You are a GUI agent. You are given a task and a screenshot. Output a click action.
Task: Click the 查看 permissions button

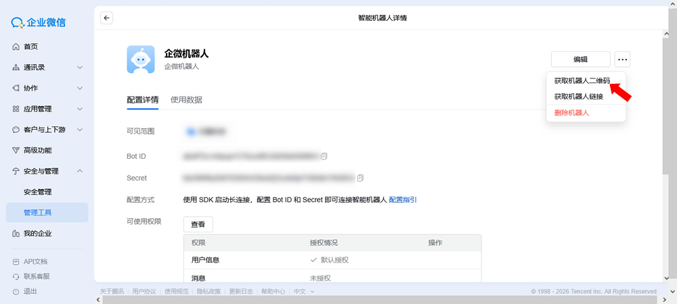click(x=198, y=224)
